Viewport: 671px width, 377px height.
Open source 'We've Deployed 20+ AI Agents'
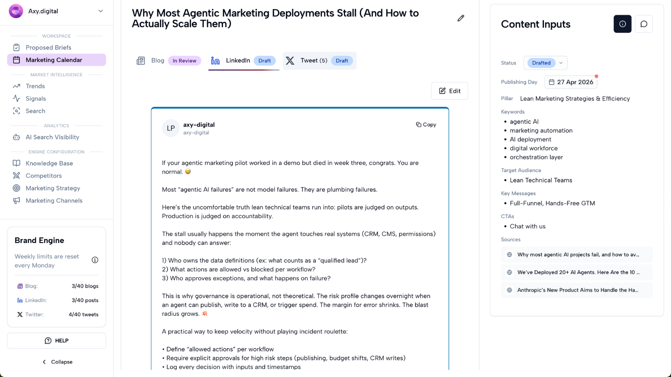(577, 272)
